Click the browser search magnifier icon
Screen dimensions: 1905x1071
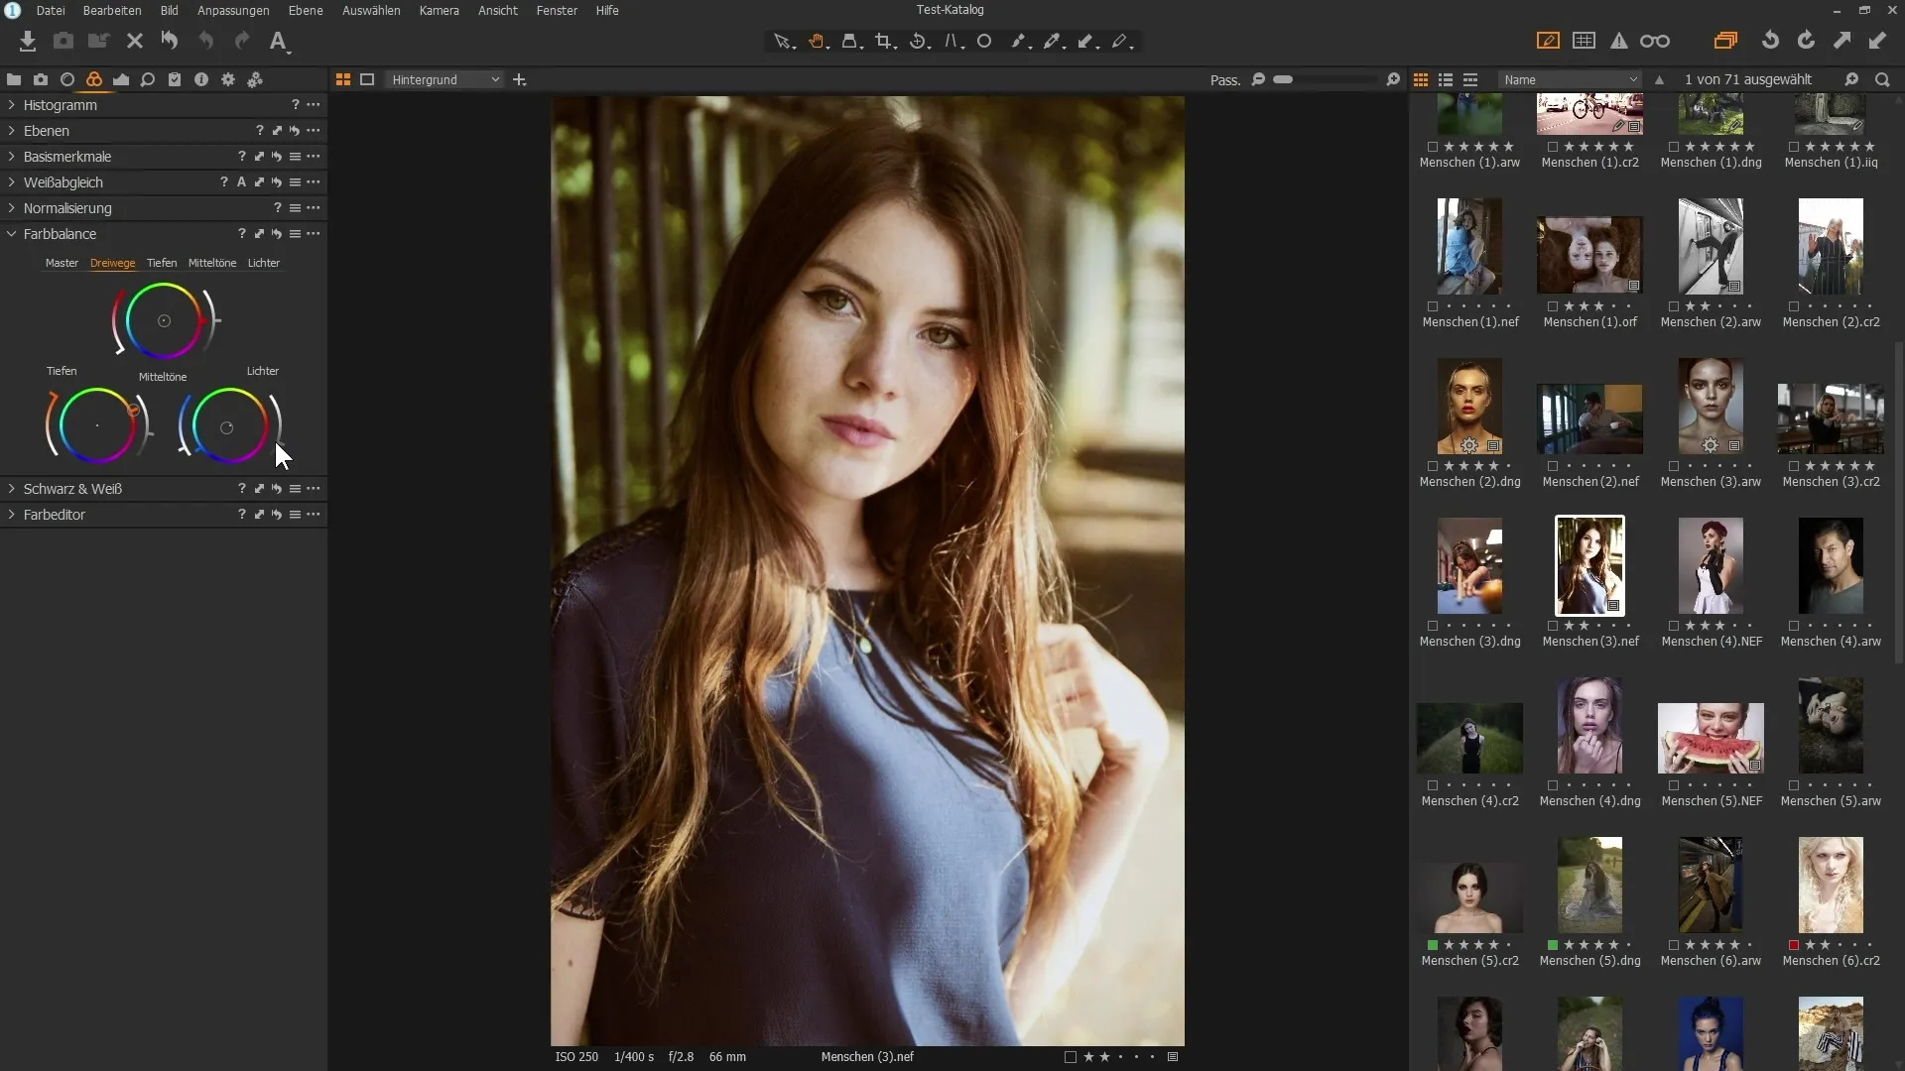tap(1882, 79)
